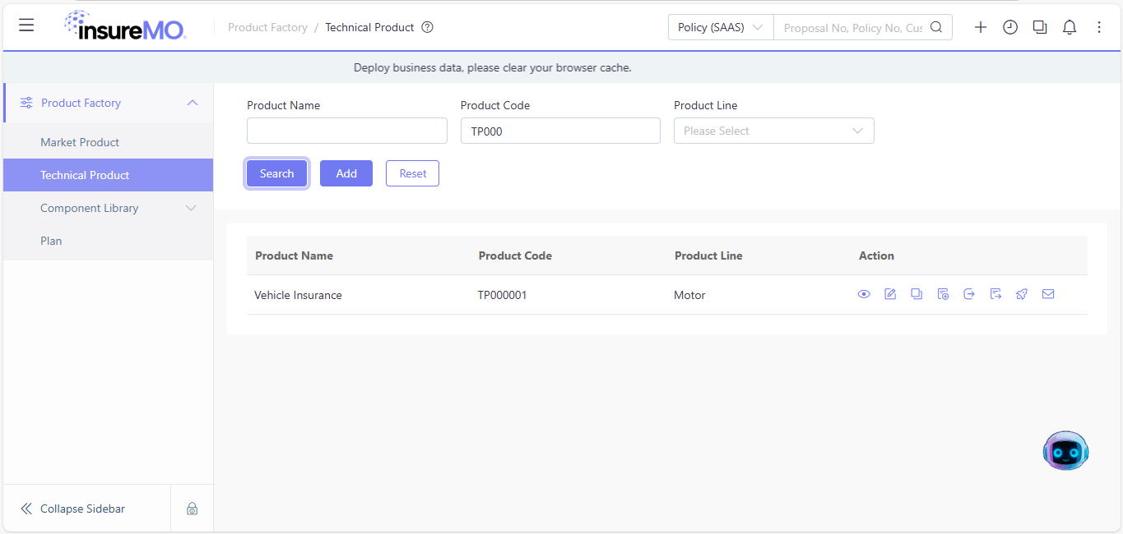Click the lock icon at sidebar bottom

coord(192,509)
